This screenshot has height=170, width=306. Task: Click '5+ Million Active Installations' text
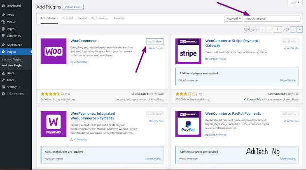[x=58, y=100]
